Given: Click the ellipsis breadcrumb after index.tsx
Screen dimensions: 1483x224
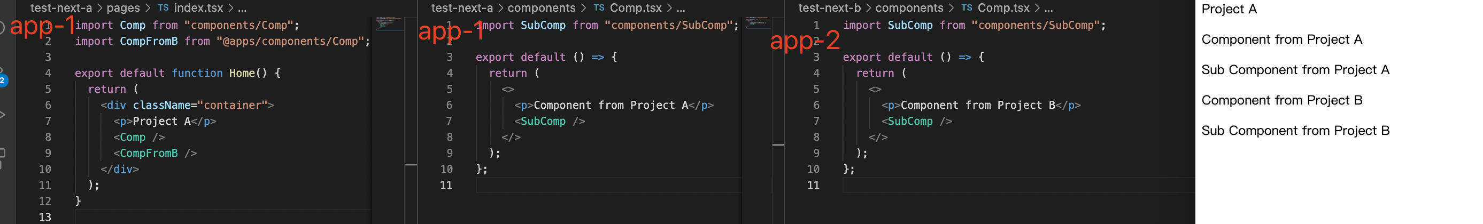Looking at the screenshot, I should pyautogui.click(x=242, y=8).
